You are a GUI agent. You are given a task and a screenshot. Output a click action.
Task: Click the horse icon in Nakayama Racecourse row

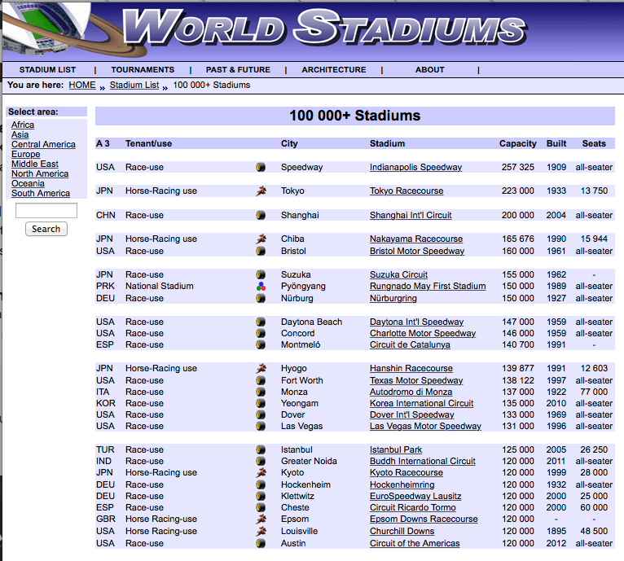(x=261, y=239)
